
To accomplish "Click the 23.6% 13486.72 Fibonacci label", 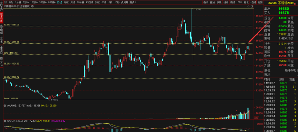I will pyautogui.click(x=11, y=77).
